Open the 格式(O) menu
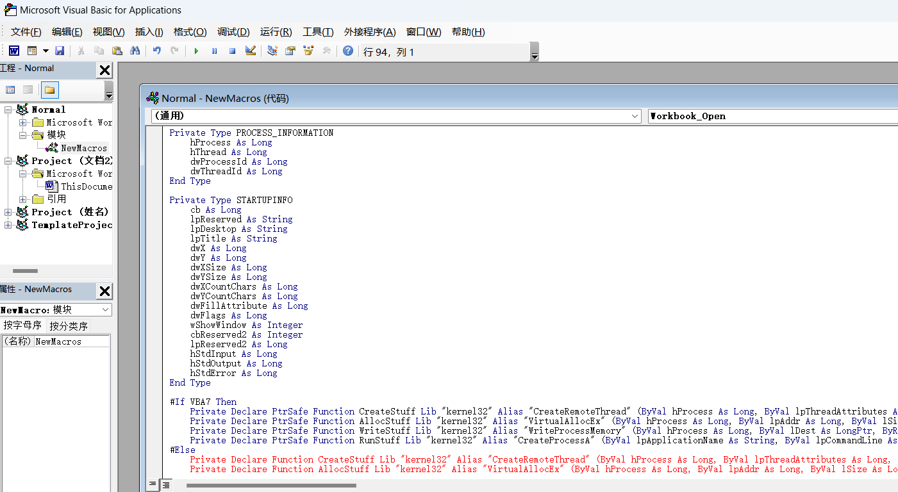The width and height of the screenshot is (898, 492). 190,32
